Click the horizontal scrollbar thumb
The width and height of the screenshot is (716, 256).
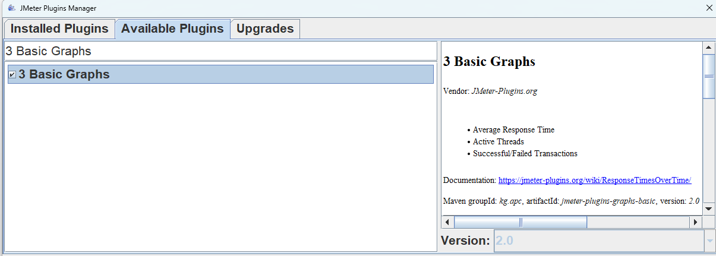[521, 222]
